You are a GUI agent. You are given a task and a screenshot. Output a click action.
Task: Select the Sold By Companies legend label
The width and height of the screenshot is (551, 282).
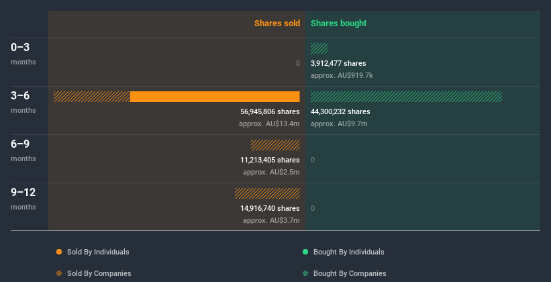(99, 273)
